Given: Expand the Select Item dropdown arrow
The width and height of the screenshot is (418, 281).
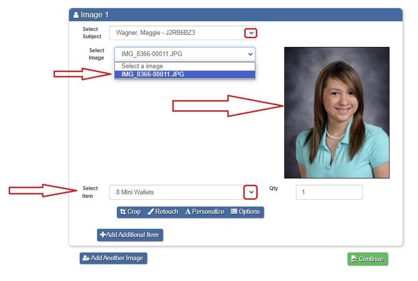Looking at the screenshot, I should (x=250, y=192).
